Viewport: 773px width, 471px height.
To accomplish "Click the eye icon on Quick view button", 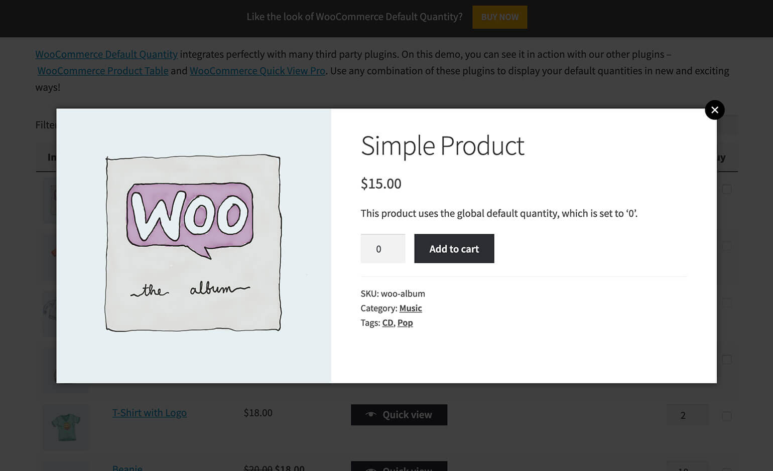I will tap(370, 414).
